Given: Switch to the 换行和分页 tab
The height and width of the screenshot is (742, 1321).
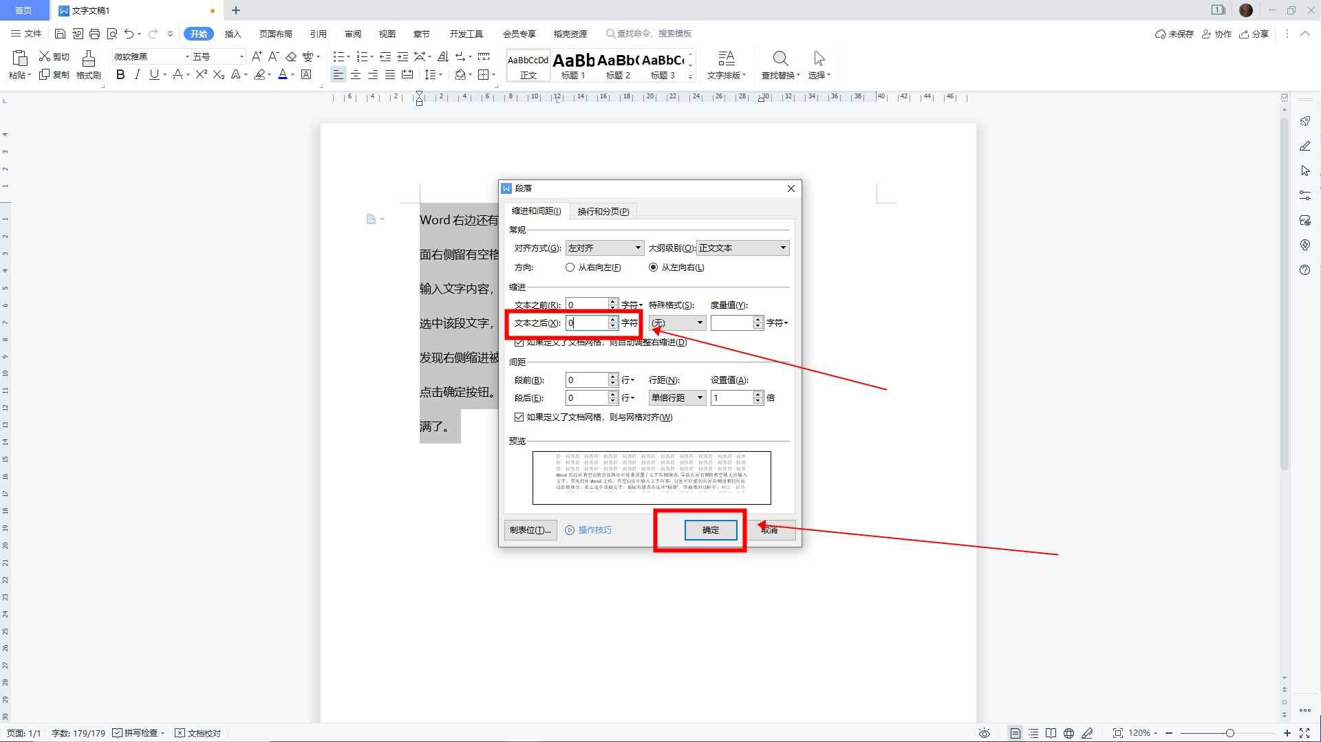Looking at the screenshot, I should 603,211.
